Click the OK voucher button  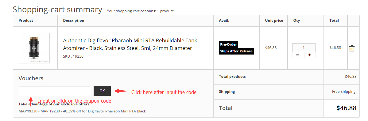click(x=102, y=91)
